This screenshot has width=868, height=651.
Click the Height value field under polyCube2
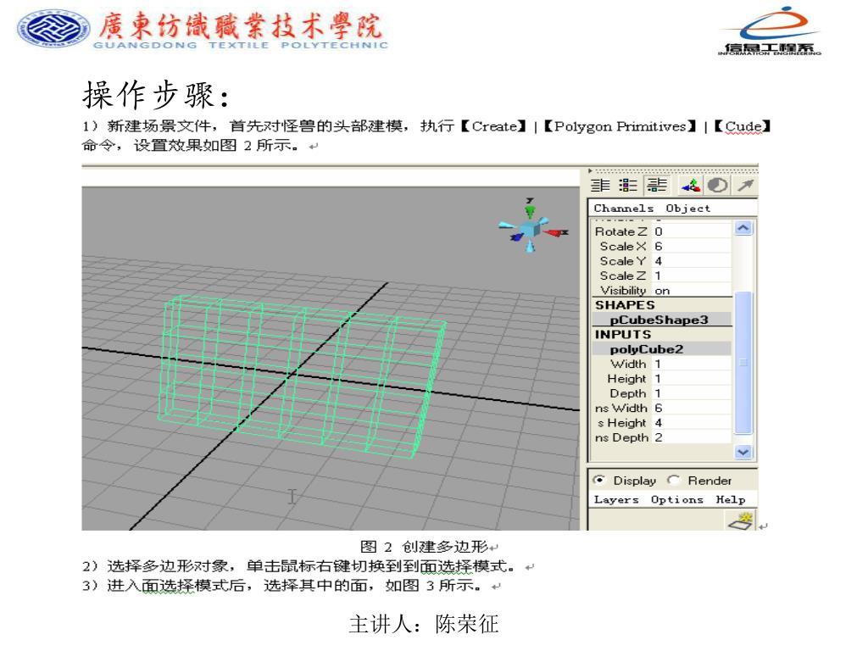click(x=692, y=379)
